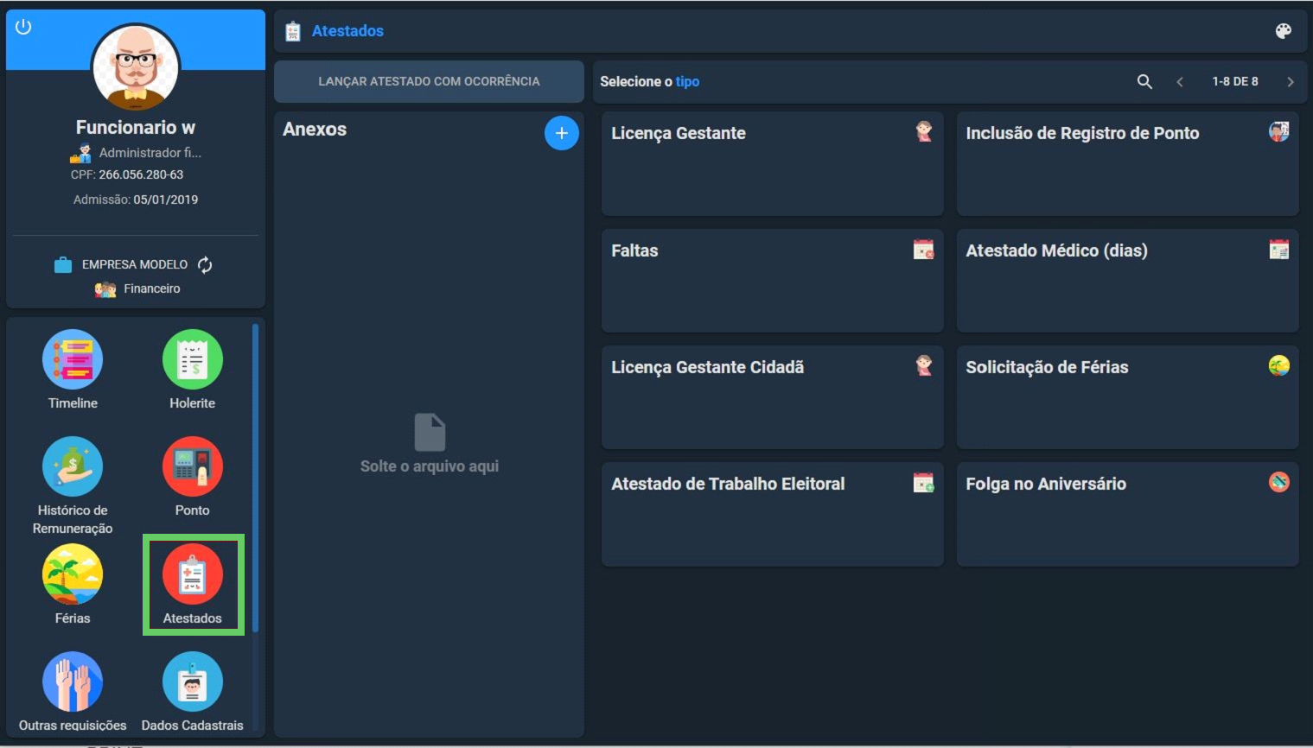Viewport: 1313px width, 748px height.
Task: Click the Atestado de Trabalho Eleitoral icon
Action: pyautogui.click(x=924, y=483)
